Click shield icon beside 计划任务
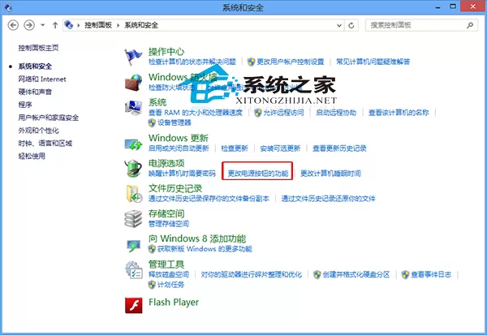Image resolution: width=487 pixels, height=335 pixels. pyautogui.click(x=152, y=285)
